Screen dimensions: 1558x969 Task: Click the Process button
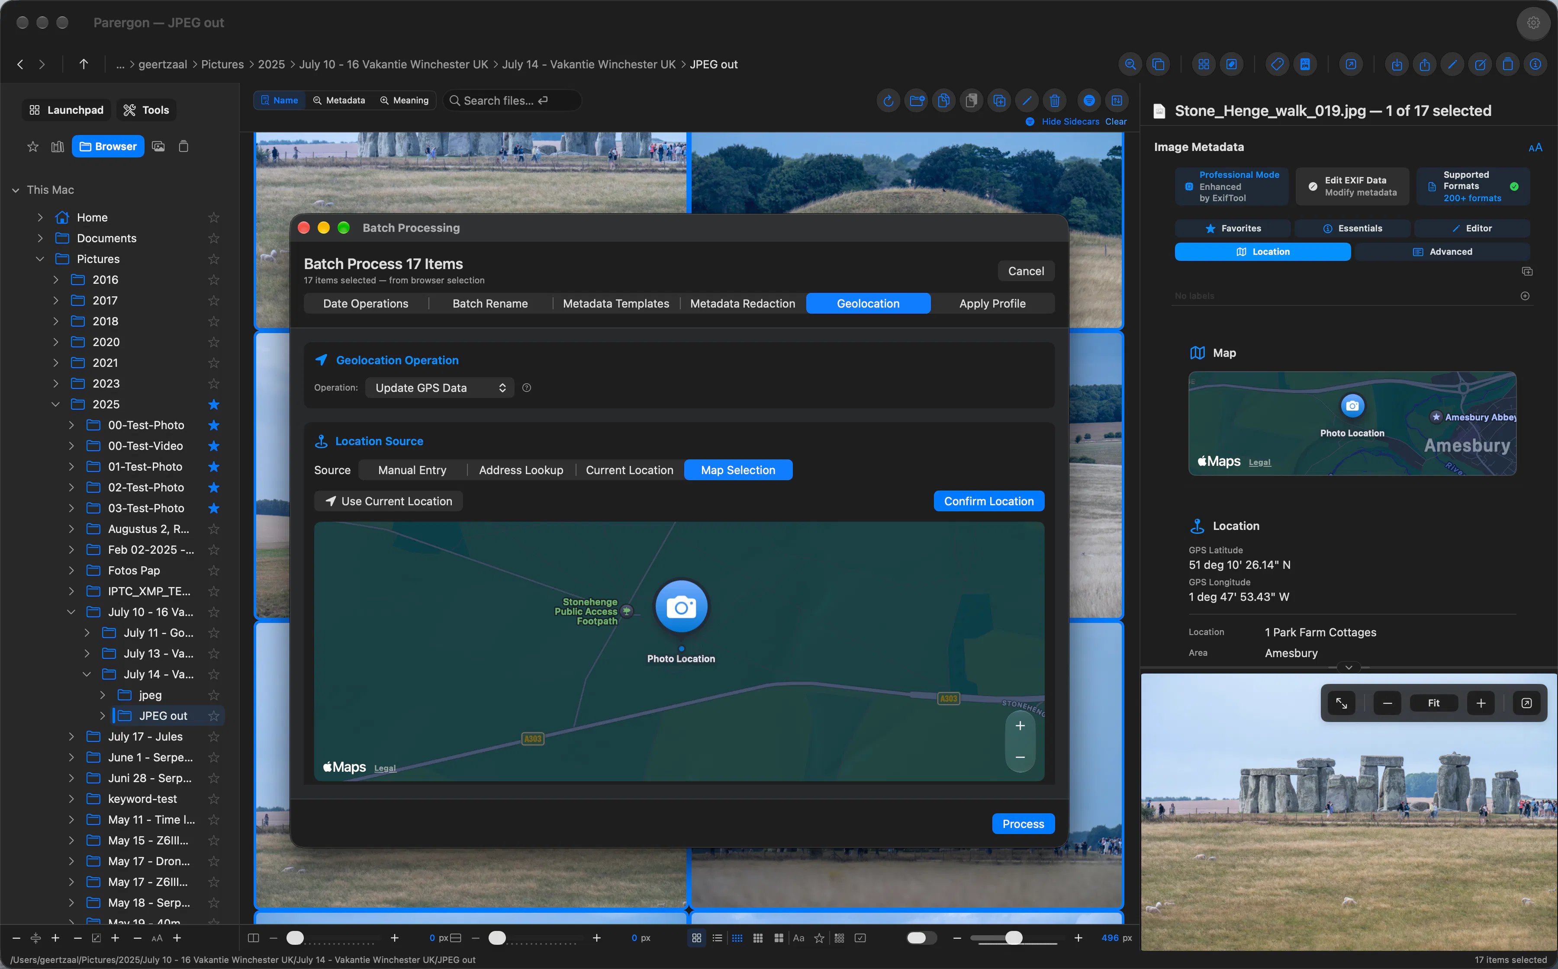(1023, 824)
